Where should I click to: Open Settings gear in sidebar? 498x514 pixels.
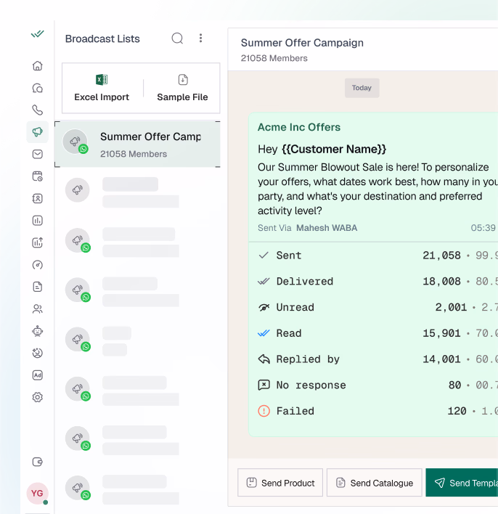point(38,397)
